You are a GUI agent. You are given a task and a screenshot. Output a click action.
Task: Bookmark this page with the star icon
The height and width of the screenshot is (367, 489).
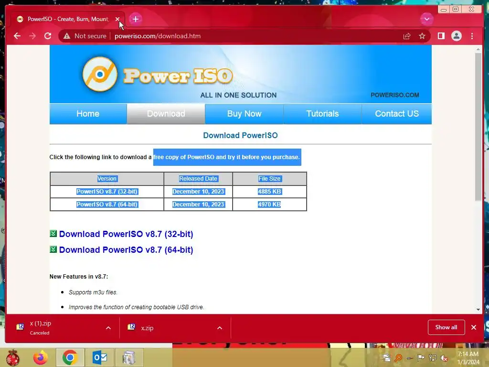pyautogui.click(x=422, y=36)
